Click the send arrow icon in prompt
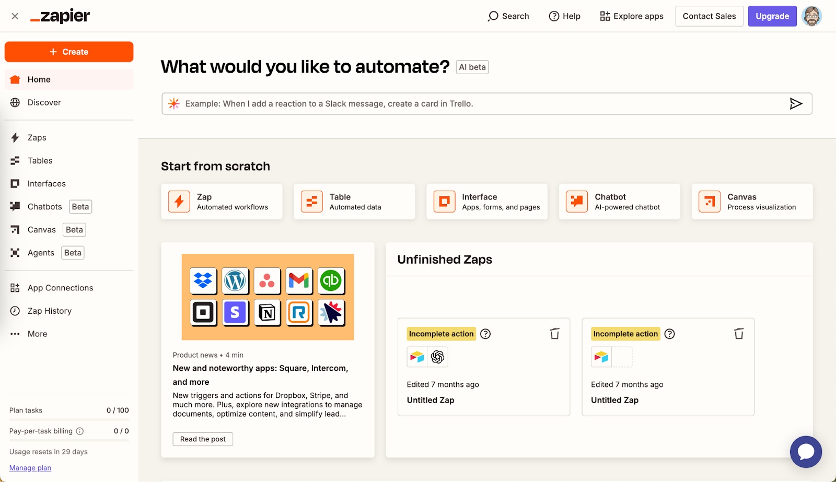Viewport: 836px width, 482px height. 796,103
